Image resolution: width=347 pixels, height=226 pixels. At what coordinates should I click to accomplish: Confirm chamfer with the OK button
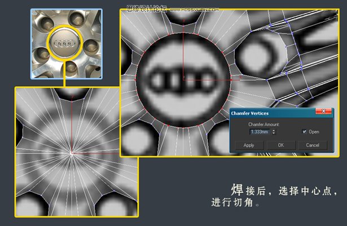[x=281, y=145]
